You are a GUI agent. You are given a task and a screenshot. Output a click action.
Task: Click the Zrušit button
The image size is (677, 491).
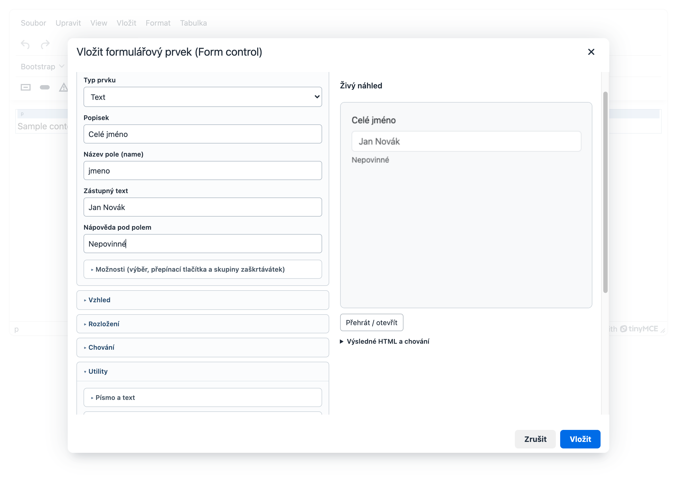[535, 439]
